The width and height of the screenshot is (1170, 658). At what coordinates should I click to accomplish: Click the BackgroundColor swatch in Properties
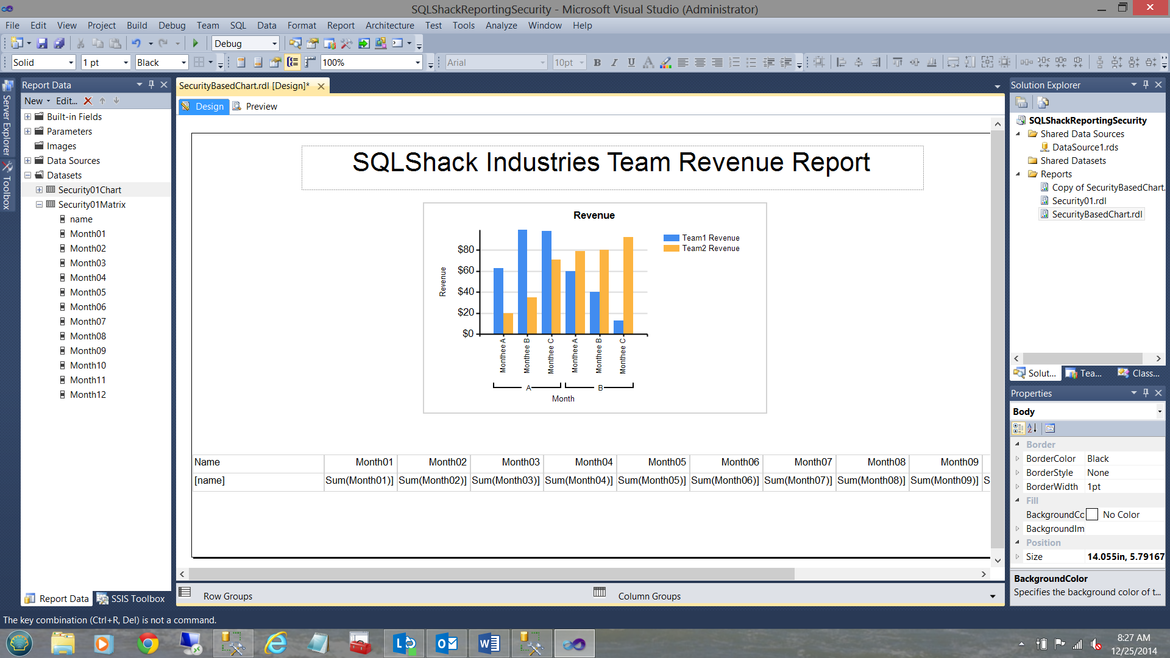[1092, 515]
